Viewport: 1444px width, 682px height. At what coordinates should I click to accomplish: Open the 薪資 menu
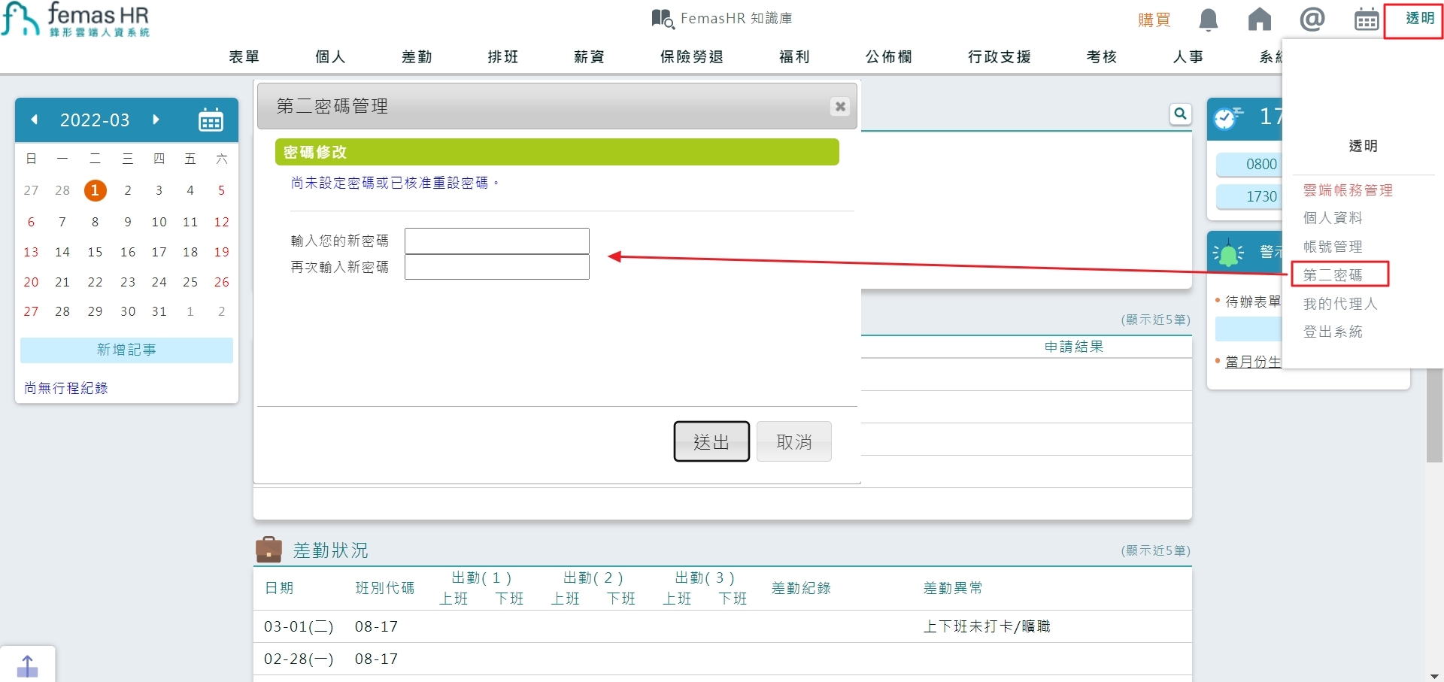tap(589, 56)
